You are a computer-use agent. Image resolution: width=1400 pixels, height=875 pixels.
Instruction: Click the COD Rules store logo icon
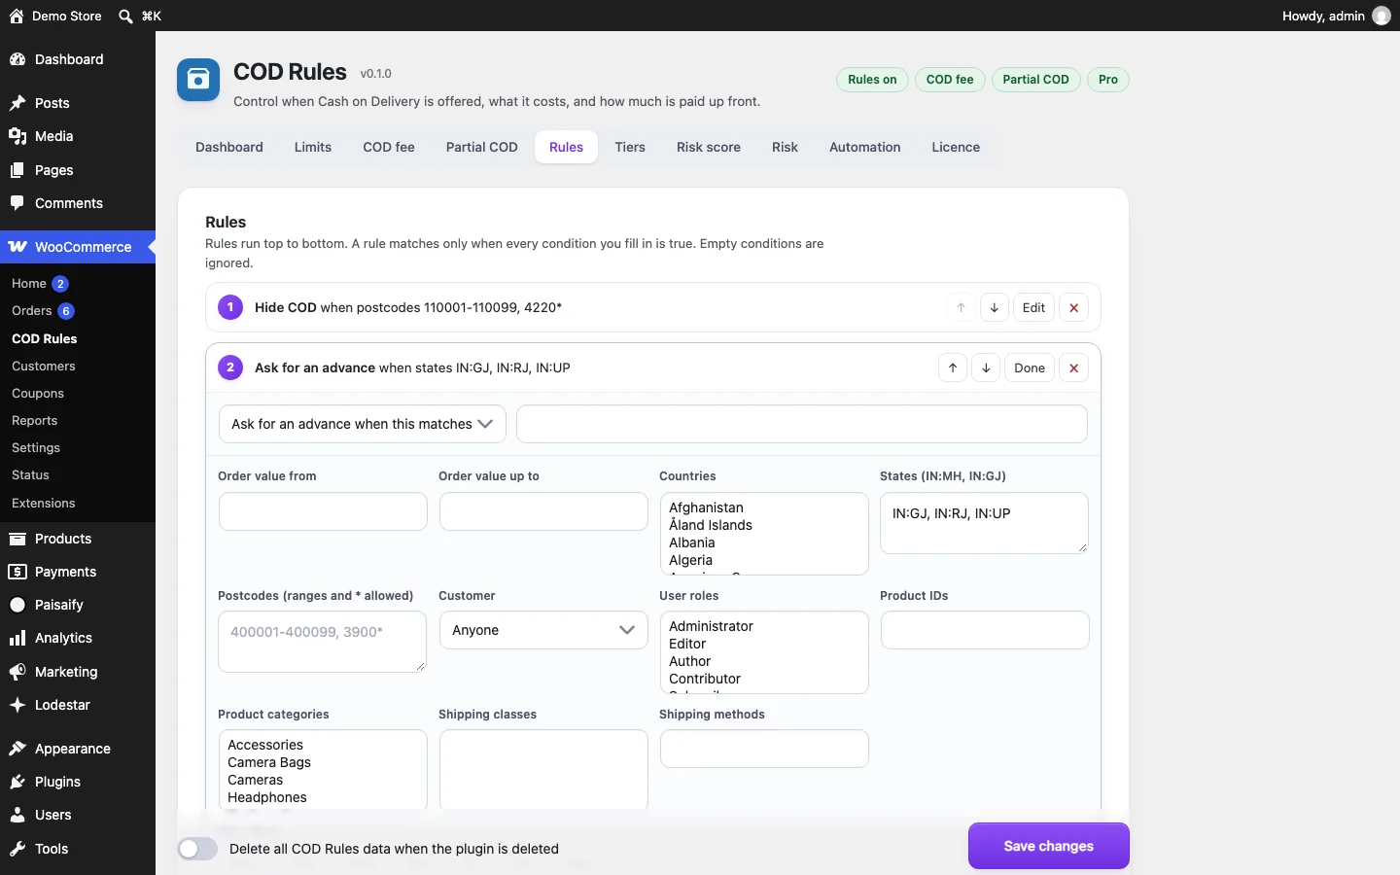point(198,80)
